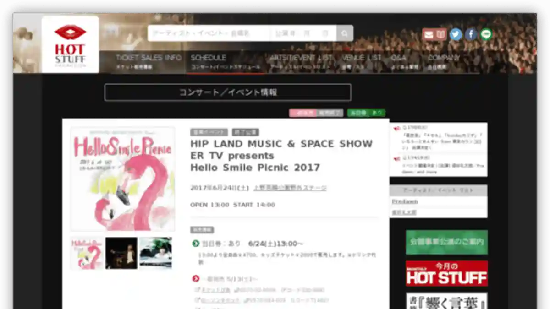Go to the VENUE LIST menu
The width and height of the screenshot is (550, 309).
[361, 61]
